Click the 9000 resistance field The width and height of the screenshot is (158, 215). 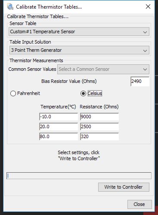[x=99, y=117]
